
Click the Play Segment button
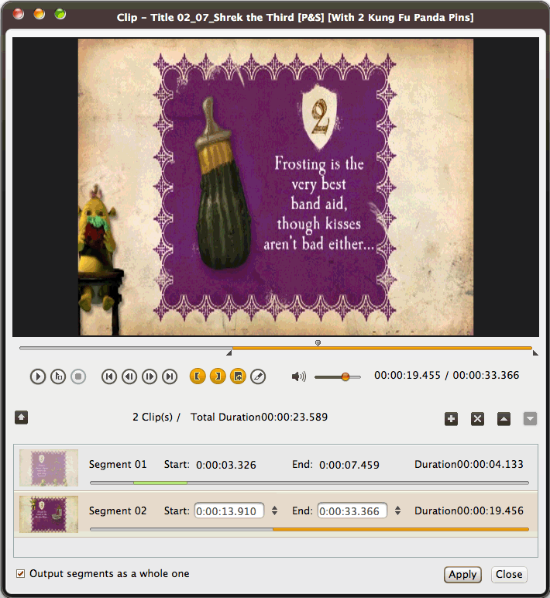click(58, 376)
